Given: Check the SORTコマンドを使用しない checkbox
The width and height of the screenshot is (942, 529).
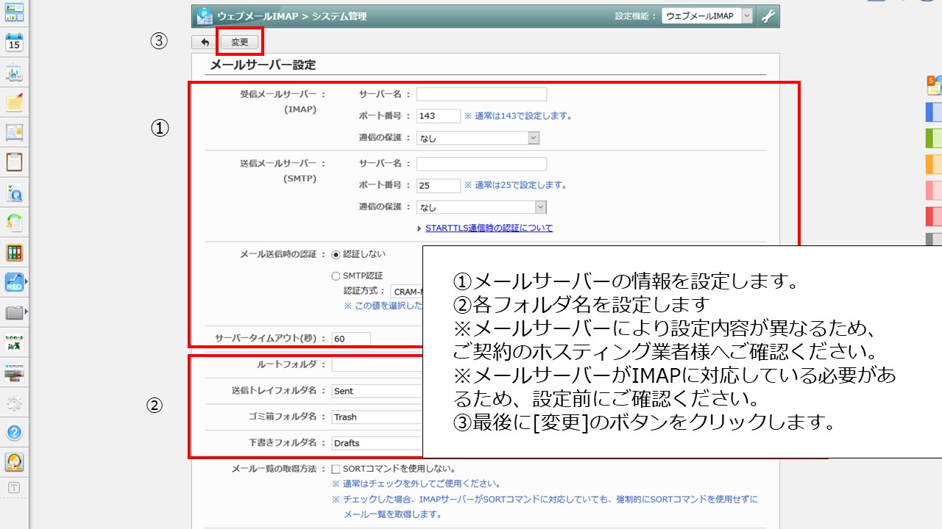Looking at the screenshot, I should (x=336, y=469).
